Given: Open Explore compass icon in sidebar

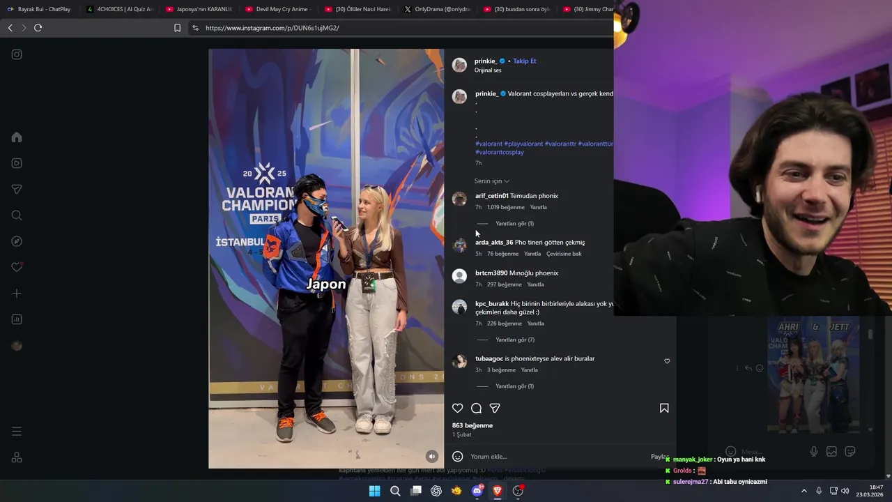Looking at the screenshot, I should pos(17,241).
